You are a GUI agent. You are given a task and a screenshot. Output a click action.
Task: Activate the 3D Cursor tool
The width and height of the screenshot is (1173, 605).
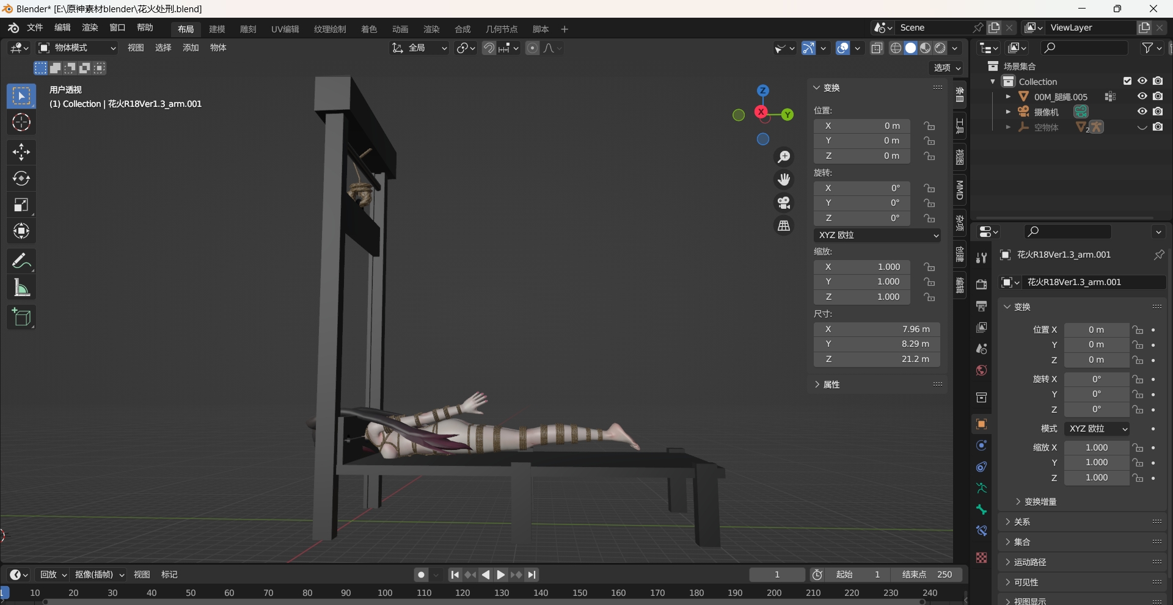pos(21,123)
